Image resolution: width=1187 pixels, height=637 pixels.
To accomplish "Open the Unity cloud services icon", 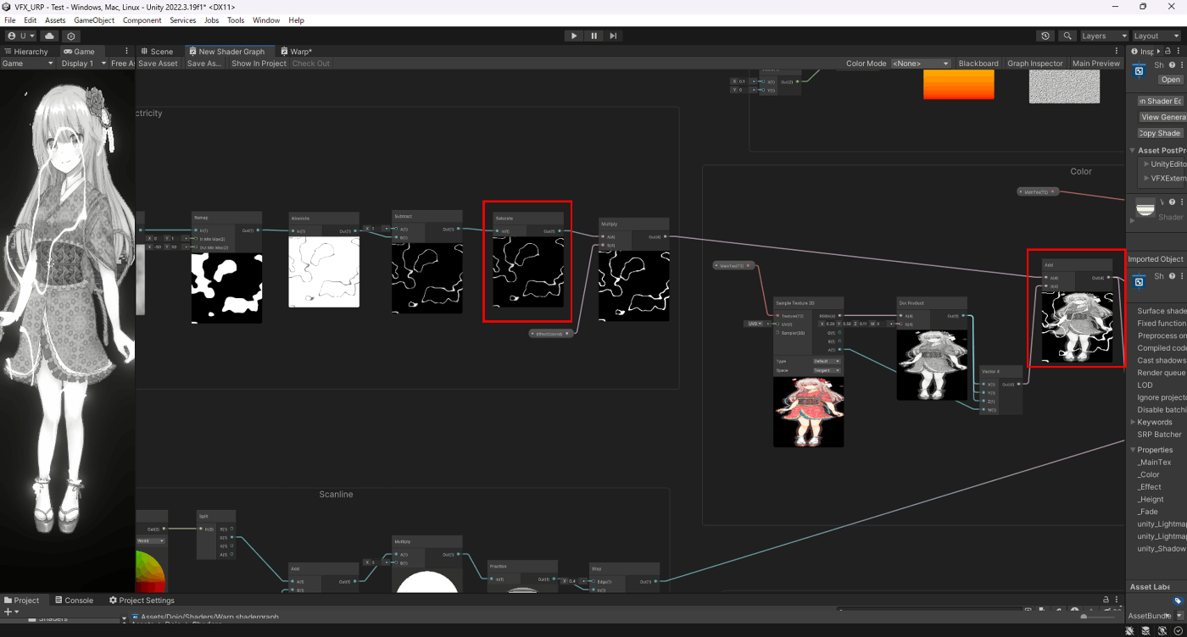I will pos(49,36).
